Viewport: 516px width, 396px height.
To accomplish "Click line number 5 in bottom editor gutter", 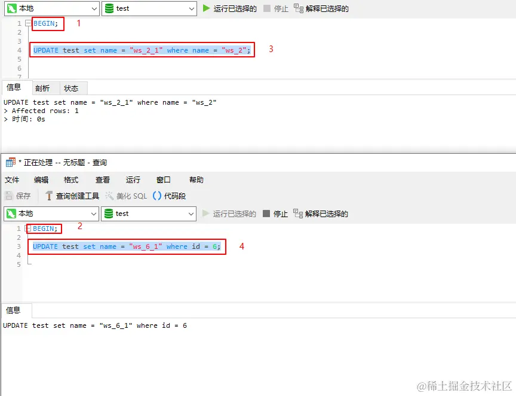I will point(19,264).
